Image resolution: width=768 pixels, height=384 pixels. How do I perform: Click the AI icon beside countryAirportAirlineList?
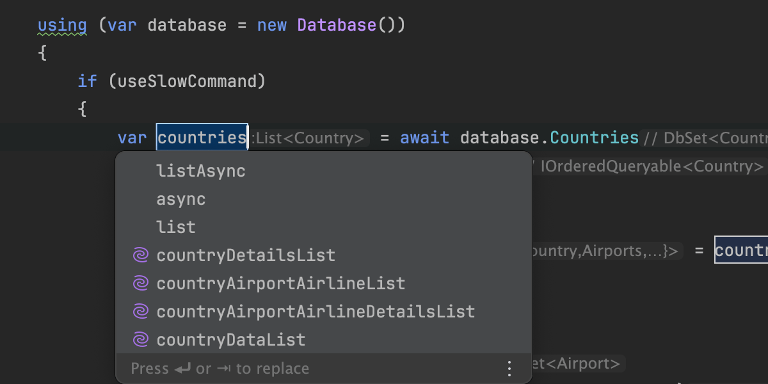click(x=140, y=284)
